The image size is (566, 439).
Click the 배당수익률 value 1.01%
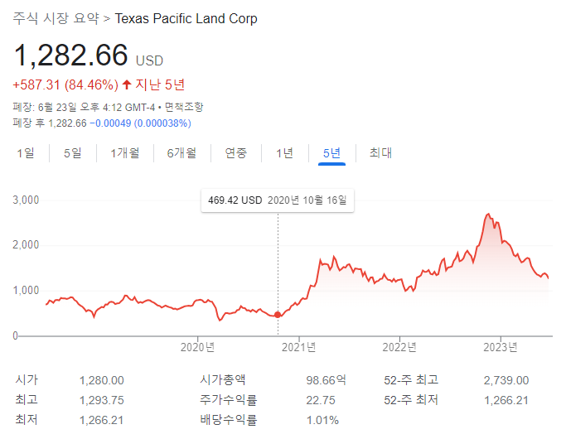pos(322,420)
